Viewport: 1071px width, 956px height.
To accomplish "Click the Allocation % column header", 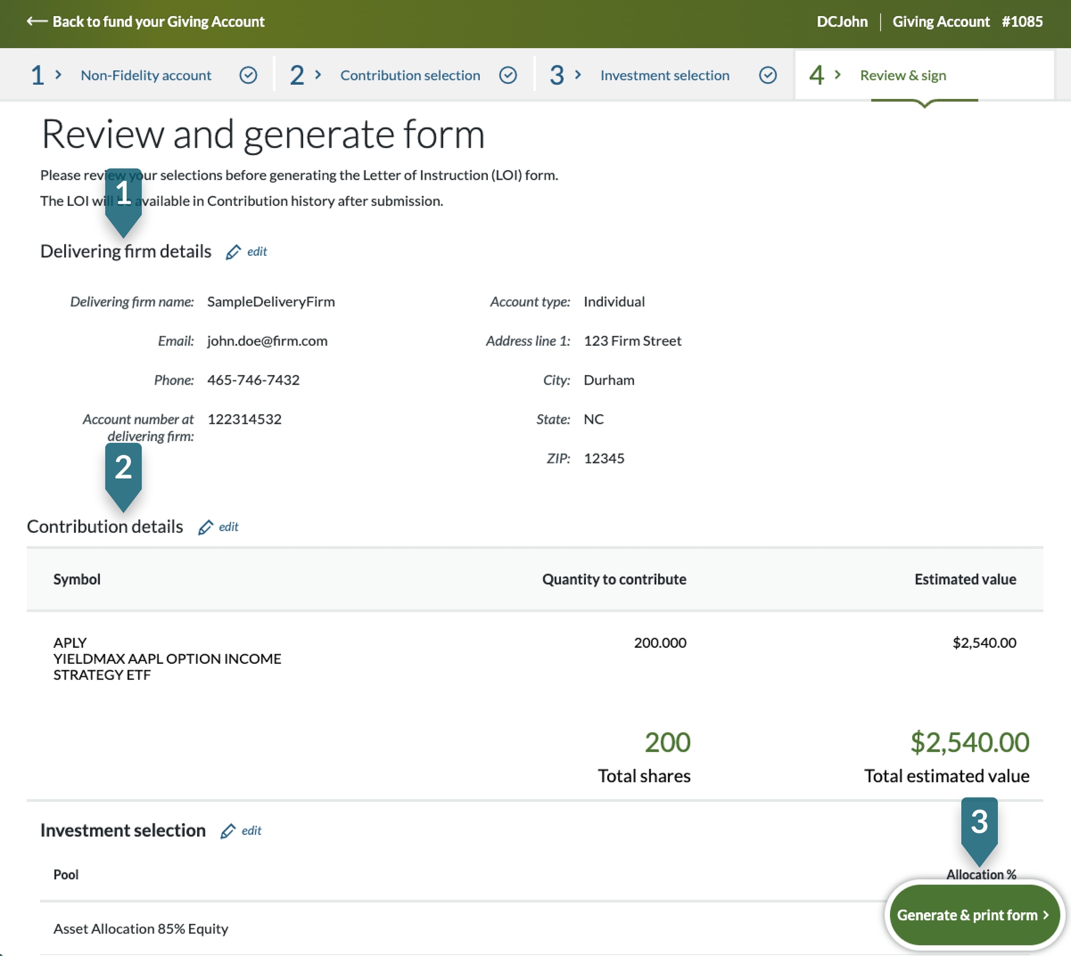I will tap(981, 875).
